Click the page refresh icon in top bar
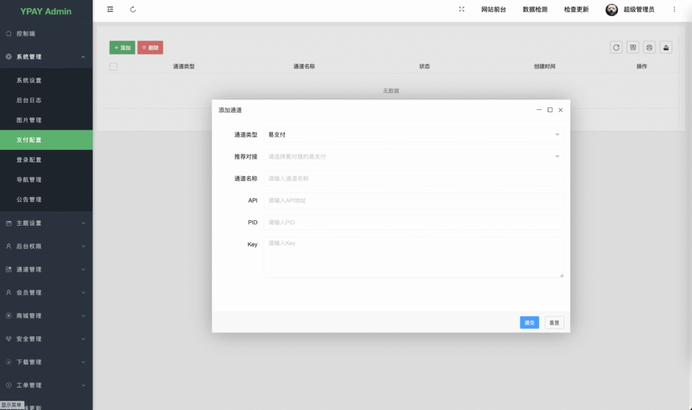The width and height of the screenshot is (692, 410). [x=133, y=9]
